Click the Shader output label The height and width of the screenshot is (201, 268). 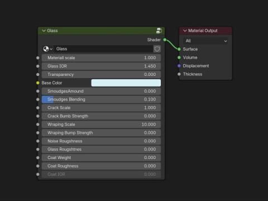(x=154, y=40)
